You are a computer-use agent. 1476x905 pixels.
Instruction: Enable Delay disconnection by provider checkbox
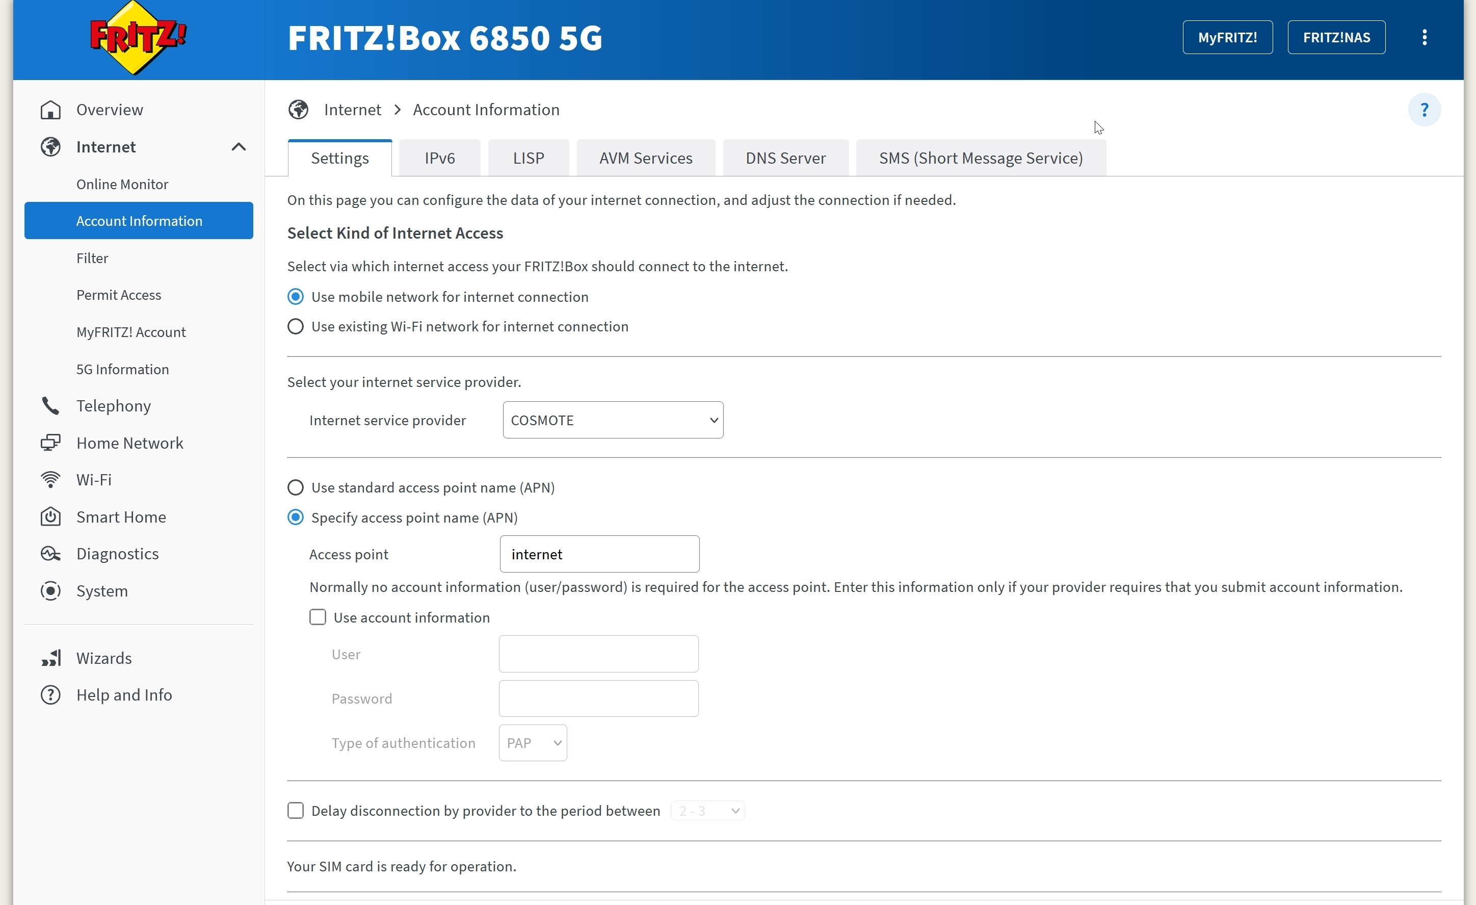[x=295, y=810]
